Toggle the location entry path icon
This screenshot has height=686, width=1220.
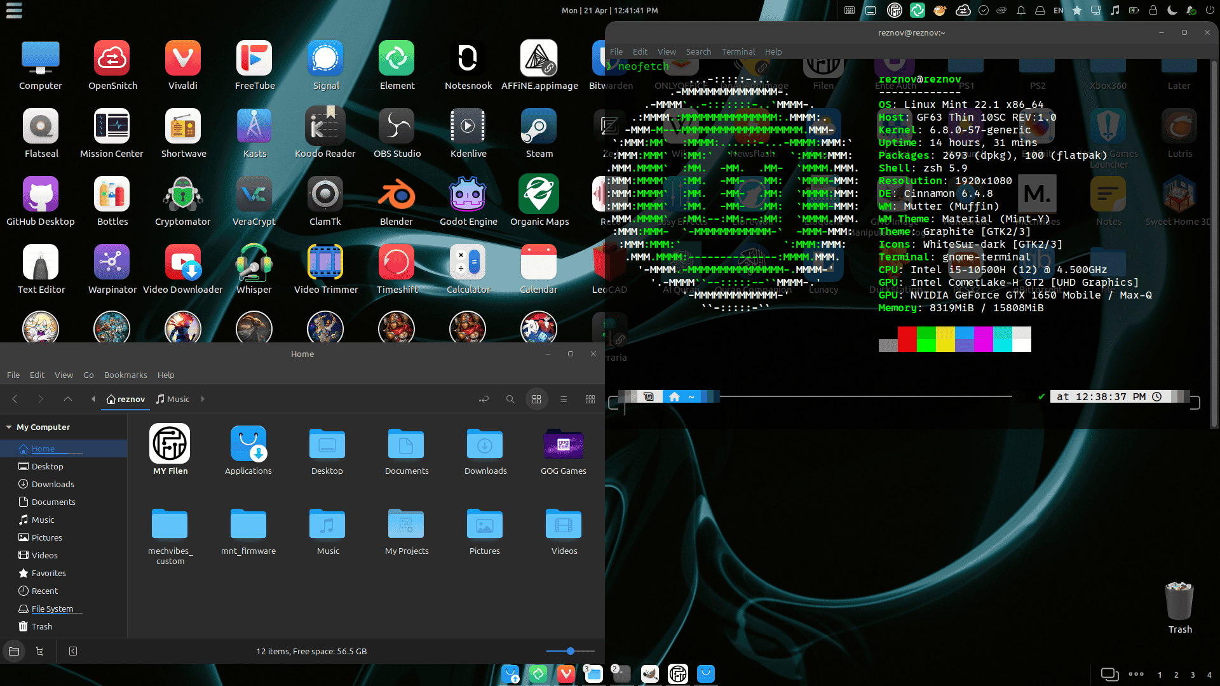click(x=484, y=400)
